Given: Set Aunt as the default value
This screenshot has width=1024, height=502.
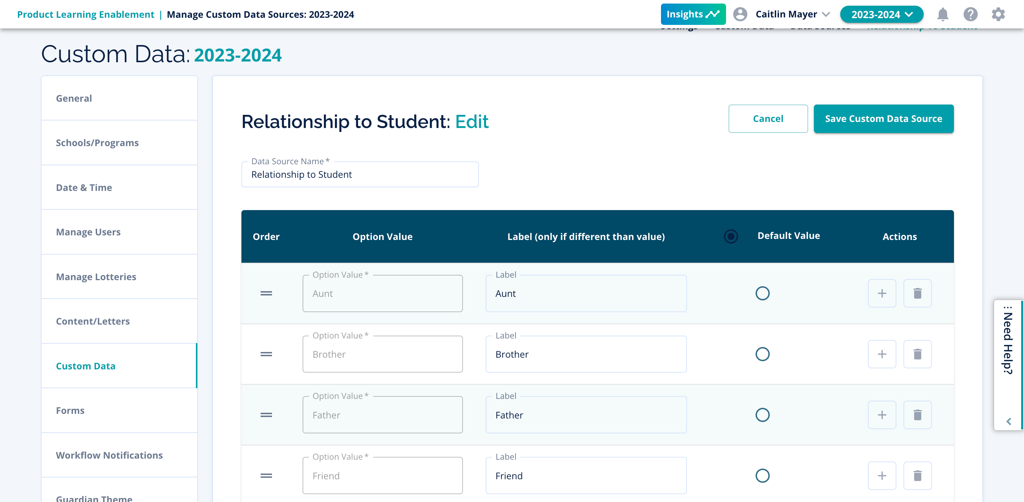Looking at the screenshot, I should click(x=762, y=293).
